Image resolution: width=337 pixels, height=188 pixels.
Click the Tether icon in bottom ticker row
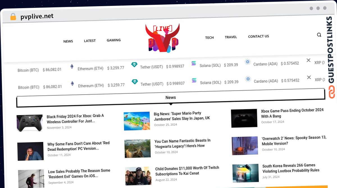(x=135, y=82)
